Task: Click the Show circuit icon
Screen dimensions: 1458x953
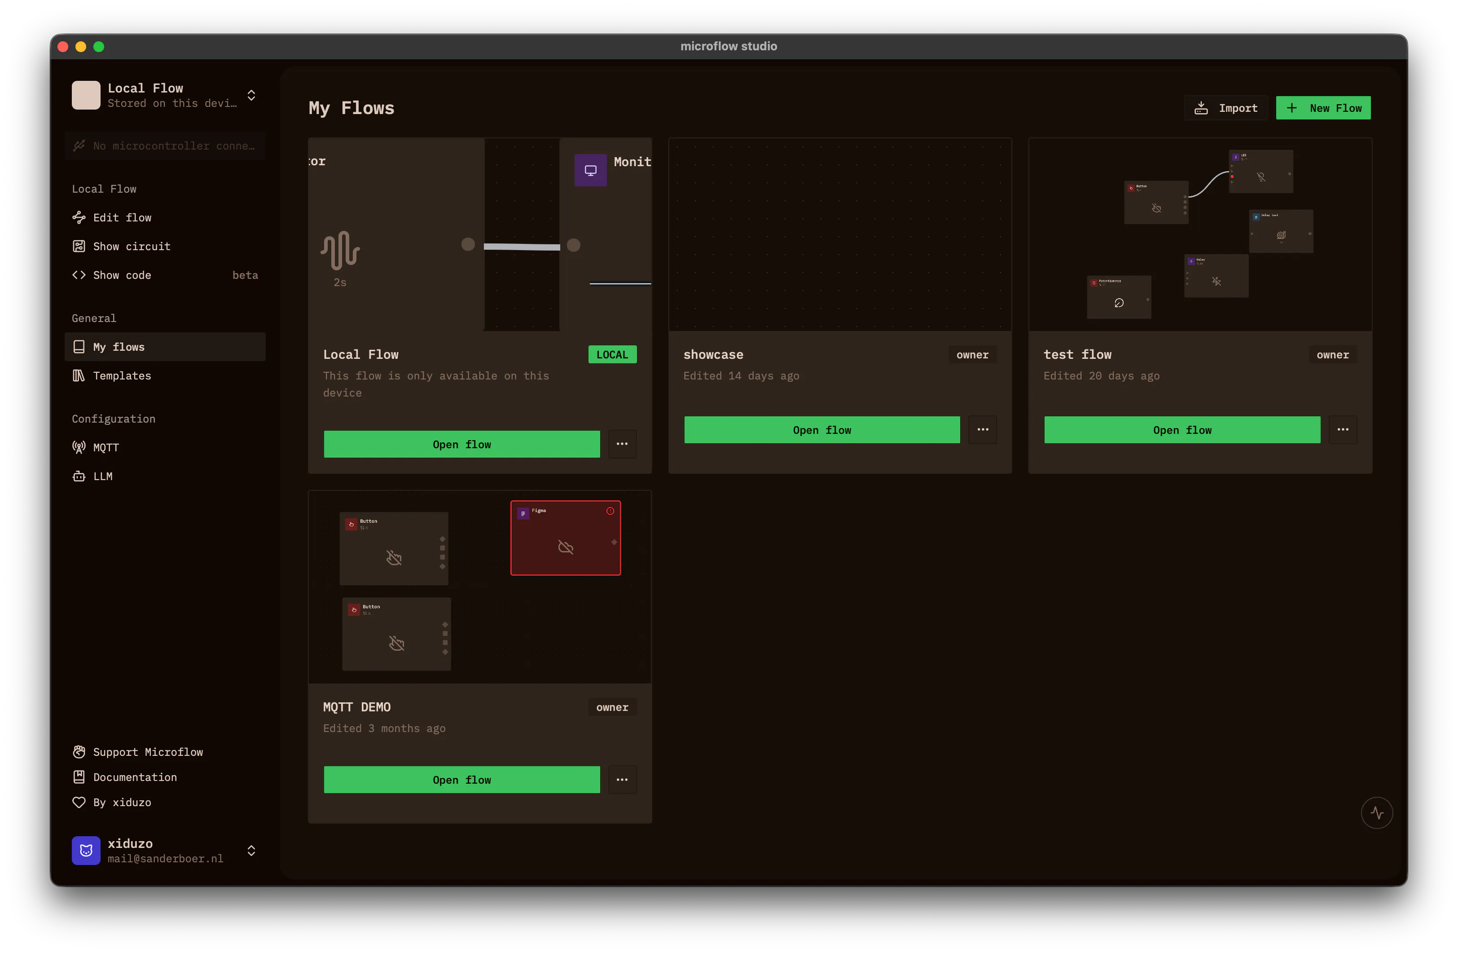Action: [79, 247]
